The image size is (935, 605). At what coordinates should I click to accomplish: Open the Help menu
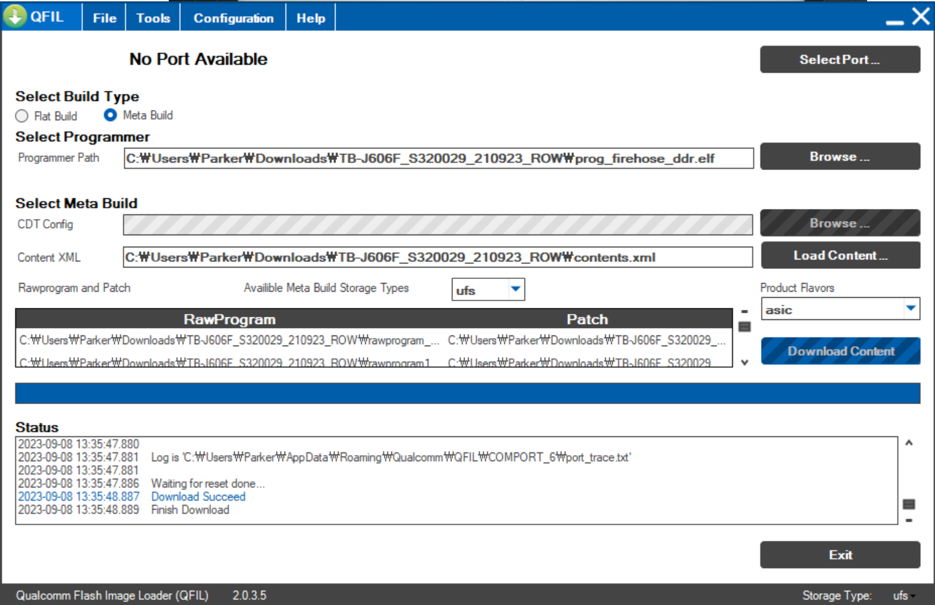point(311,18)
